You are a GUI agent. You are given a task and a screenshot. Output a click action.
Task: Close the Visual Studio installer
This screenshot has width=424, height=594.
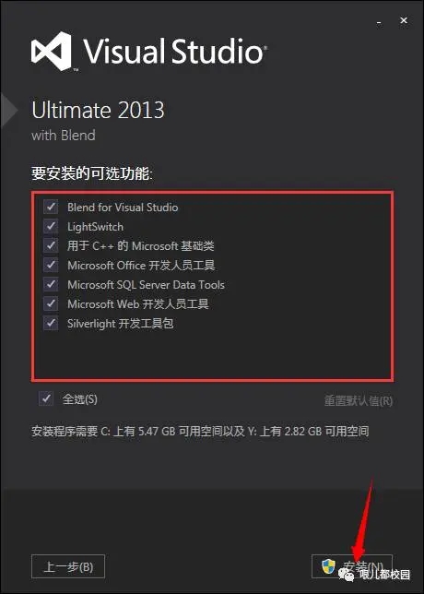click(404, 21)
